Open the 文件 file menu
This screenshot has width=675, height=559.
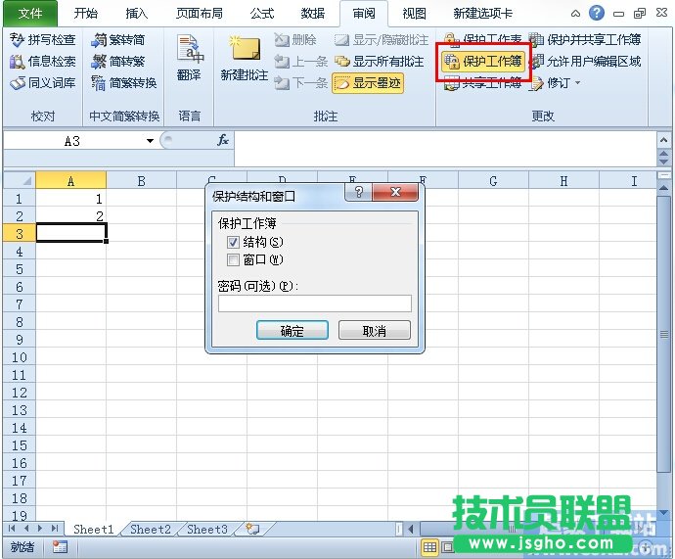click(30, 14)
